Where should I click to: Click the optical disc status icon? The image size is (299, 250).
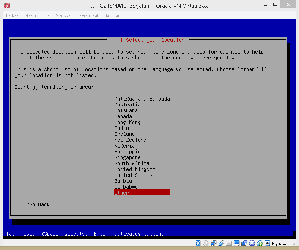[x=206, y=243]
